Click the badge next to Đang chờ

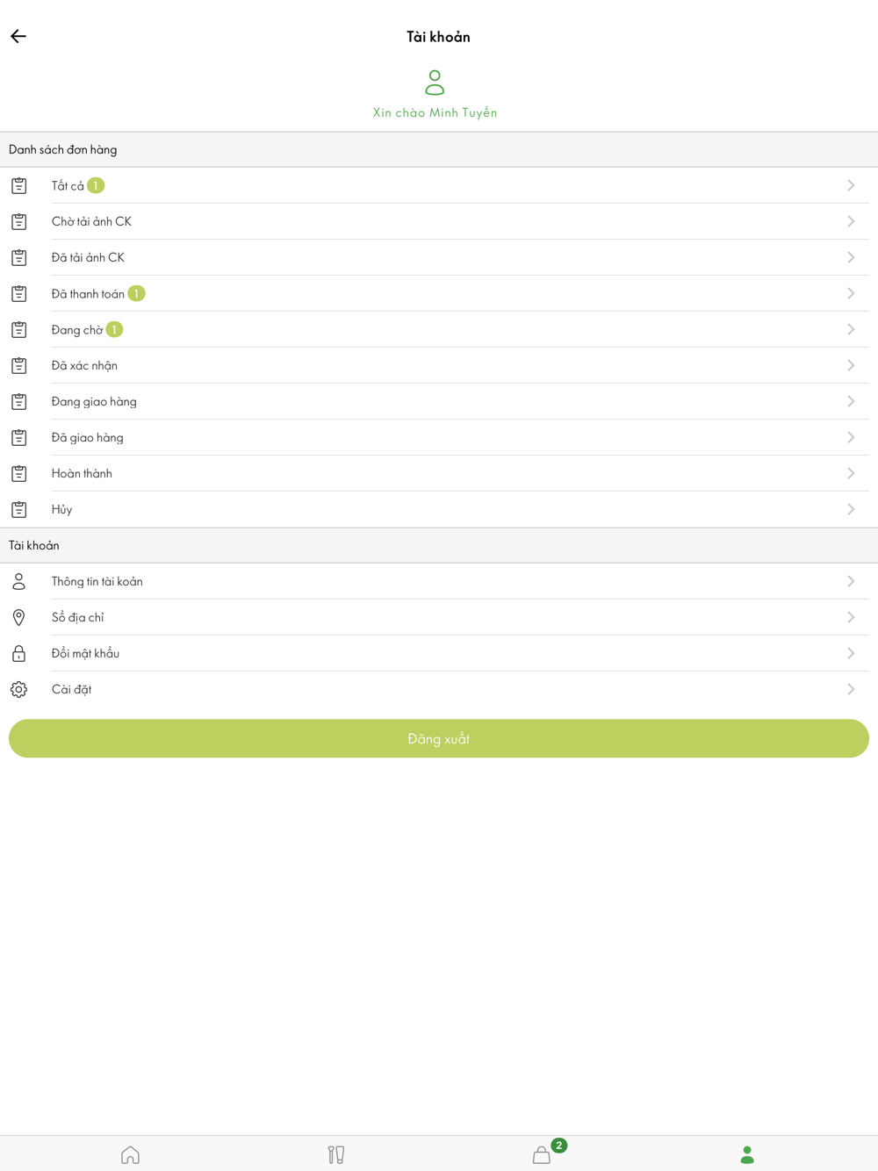114,329
